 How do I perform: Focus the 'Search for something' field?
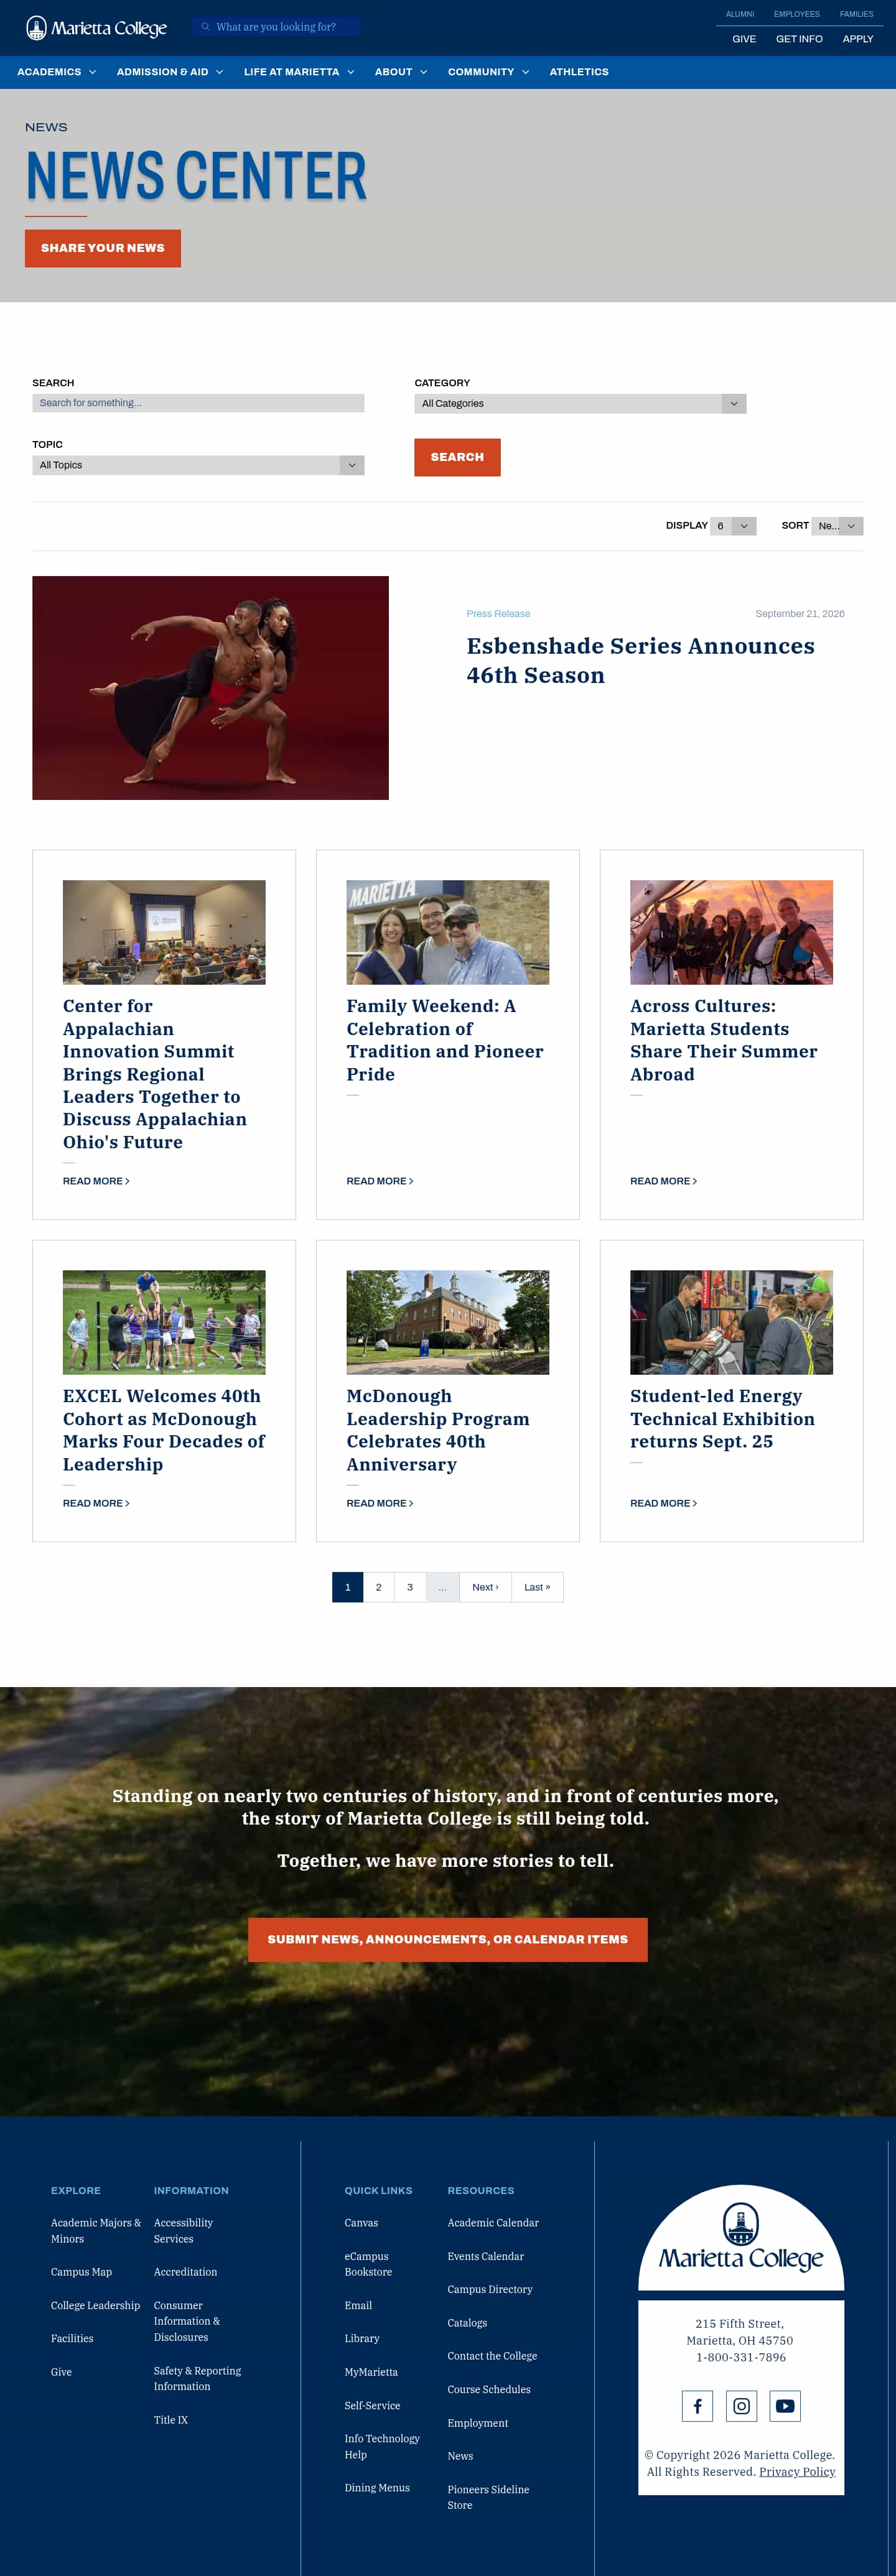point(198,403)
